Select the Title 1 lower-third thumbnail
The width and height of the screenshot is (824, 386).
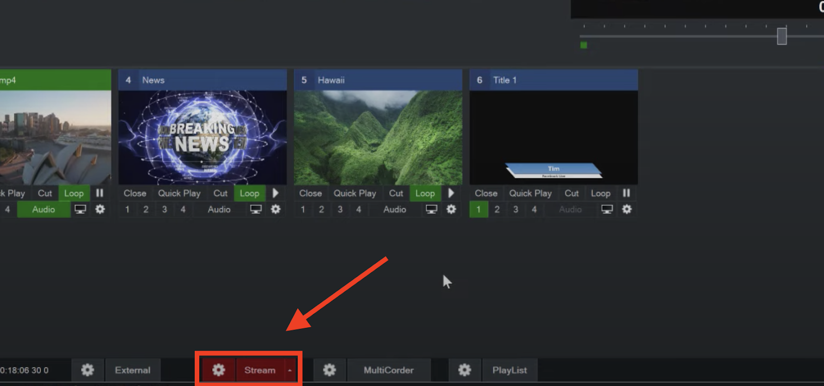coord(554,138)
